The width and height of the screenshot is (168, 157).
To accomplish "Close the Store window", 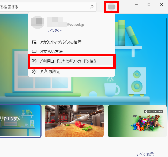I will [162, 5].
